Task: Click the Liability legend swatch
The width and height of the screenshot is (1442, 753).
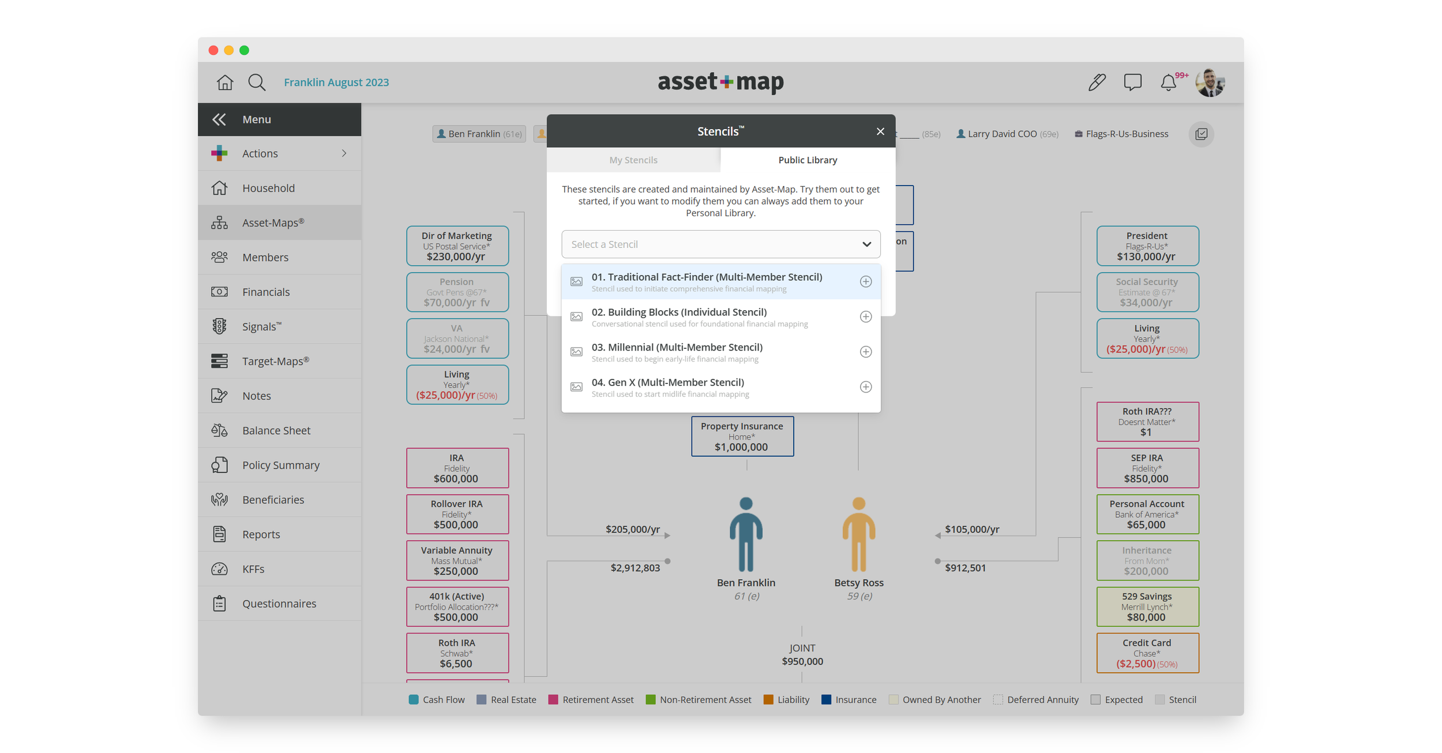Action: pos(768,699)
